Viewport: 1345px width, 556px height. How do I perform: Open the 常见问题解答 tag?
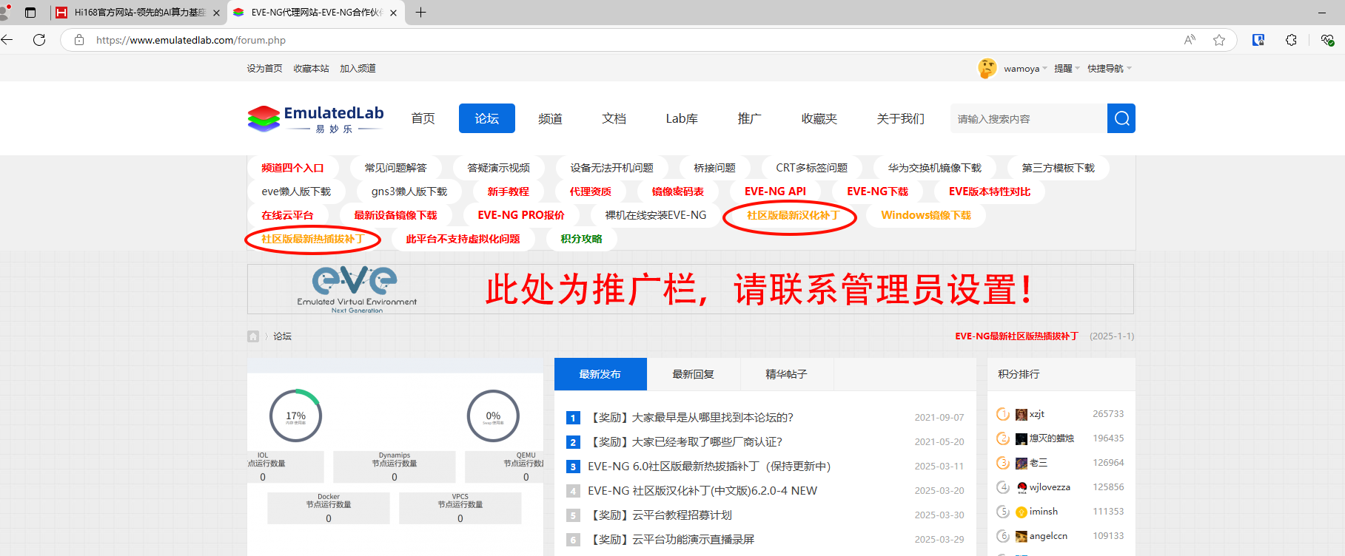(396, 168)
